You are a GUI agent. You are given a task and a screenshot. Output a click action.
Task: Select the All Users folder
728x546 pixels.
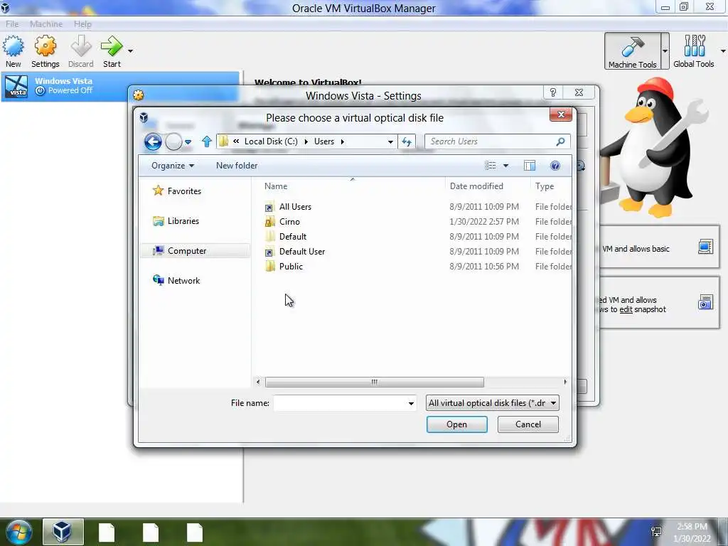coord(295,207)
